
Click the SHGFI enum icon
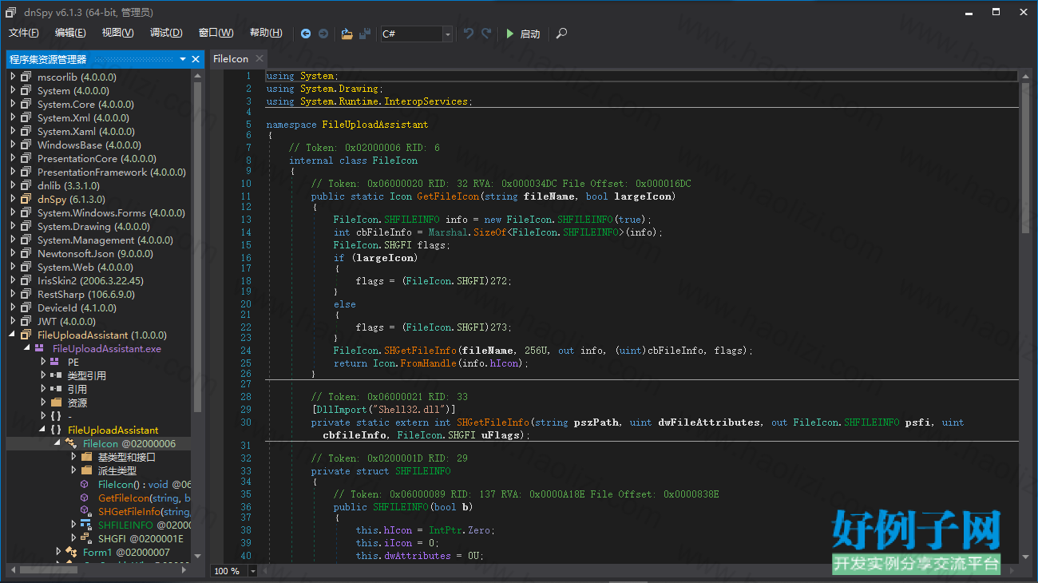85,538
